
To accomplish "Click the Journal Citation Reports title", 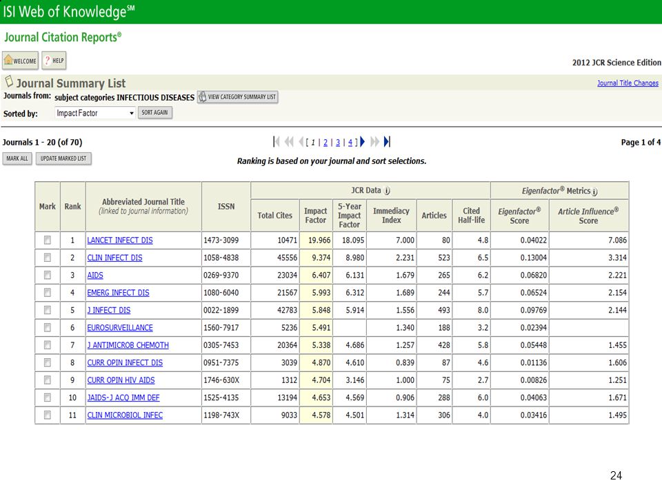I will coord(63,37).
